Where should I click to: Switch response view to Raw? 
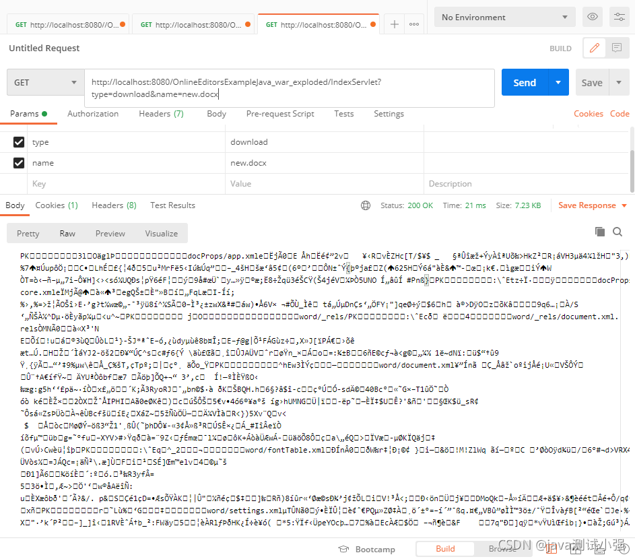pyautogui.click(x=67, y=234)
